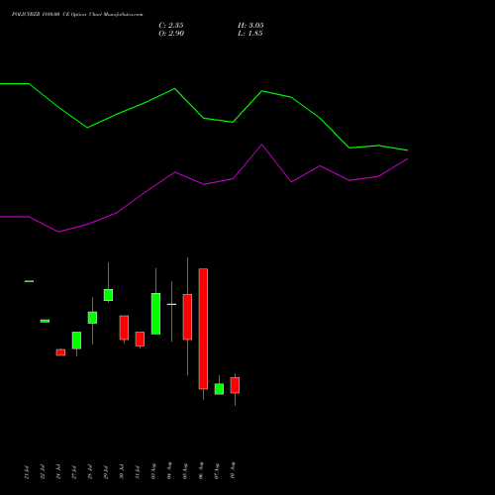The height and width of the screenshot is (495, 495).
Task: Select the doji candle for 04 Aug
Action: [x=171, y=304]
